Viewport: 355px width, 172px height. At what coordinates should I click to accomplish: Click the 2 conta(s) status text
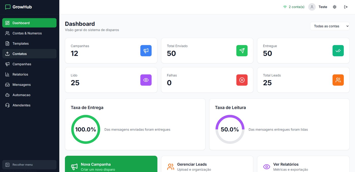point(296,7)
